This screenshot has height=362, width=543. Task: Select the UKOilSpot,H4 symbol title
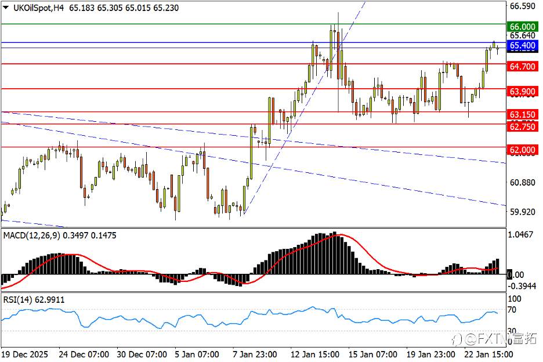point(38,8)
